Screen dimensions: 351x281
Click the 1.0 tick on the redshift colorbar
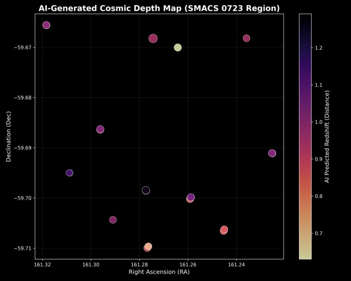coord(318,122)
